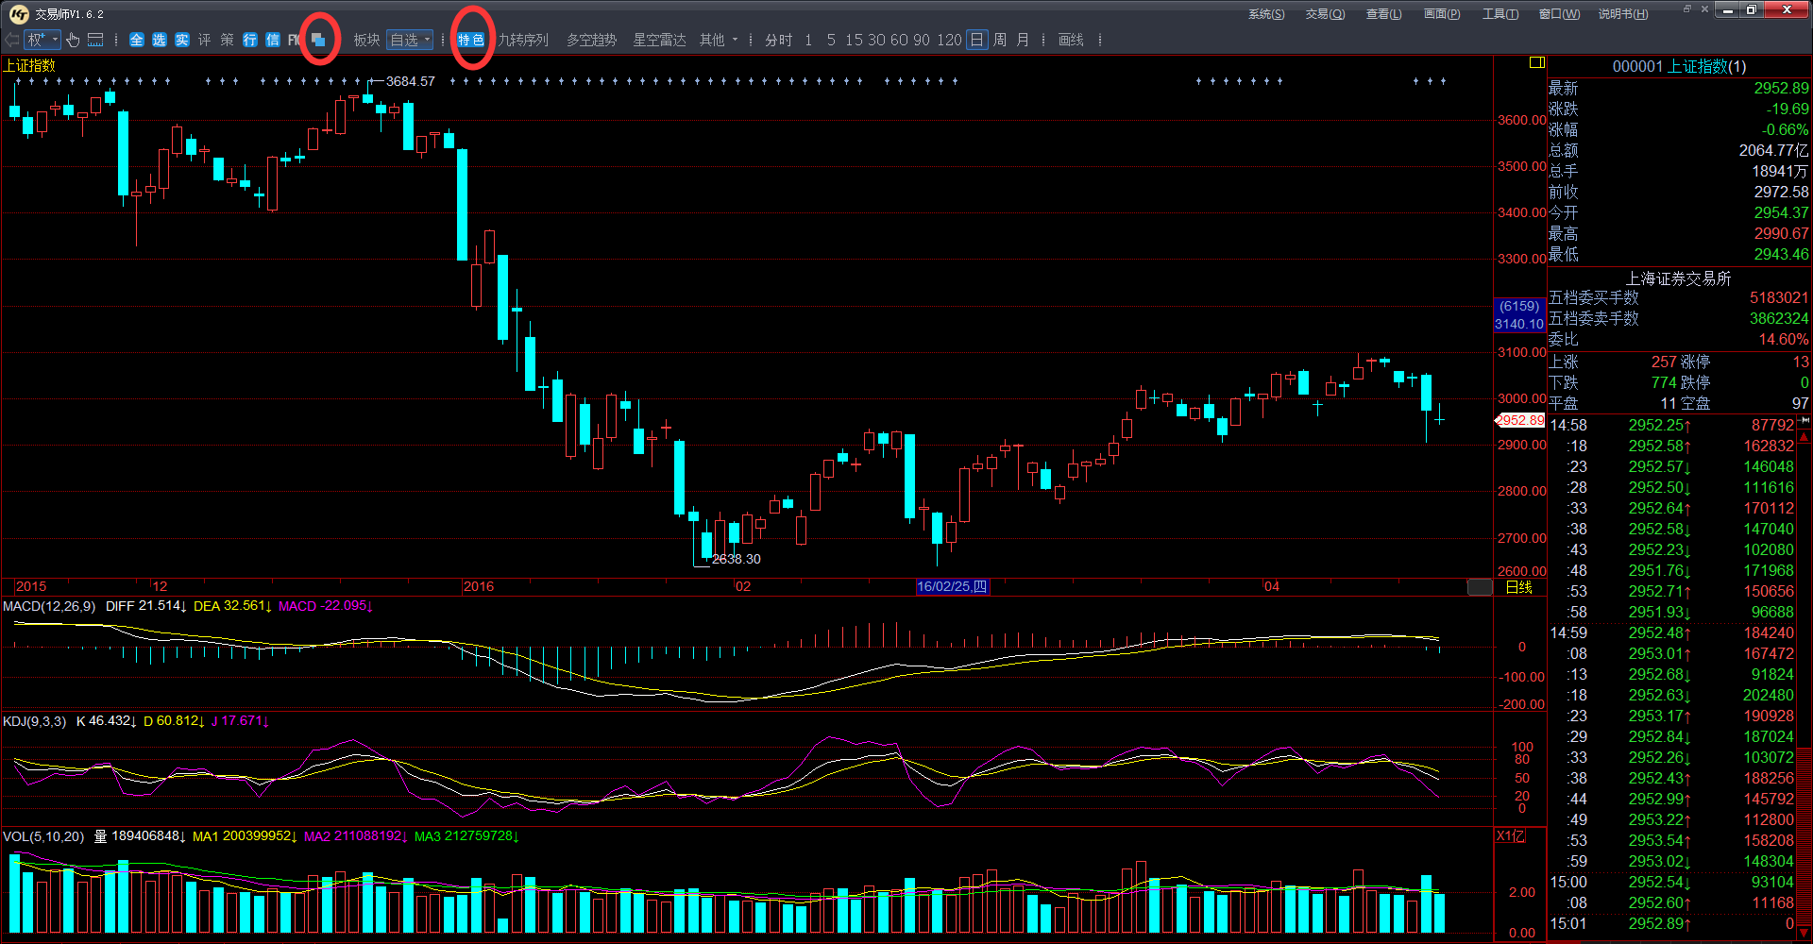Click the back arrow navigation icon
1813x944 pixels.
(11, 40)
